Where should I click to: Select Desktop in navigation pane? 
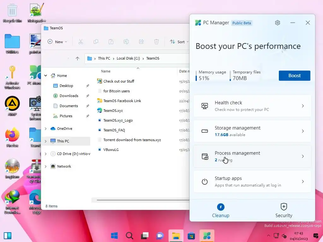click(66, 86)
